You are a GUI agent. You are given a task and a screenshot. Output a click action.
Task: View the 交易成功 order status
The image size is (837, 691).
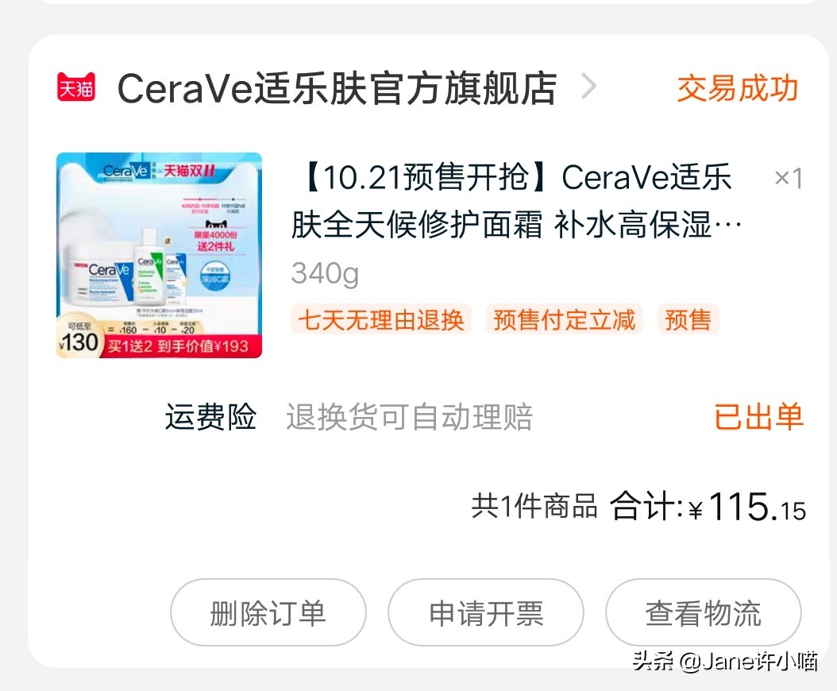pyautogui.click(x=738, y=88)
